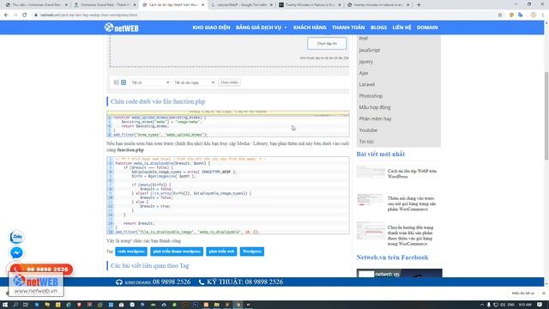Open Windows taskbar search
This screenshot has width=549, height=309.
click(x=15, y=305)
